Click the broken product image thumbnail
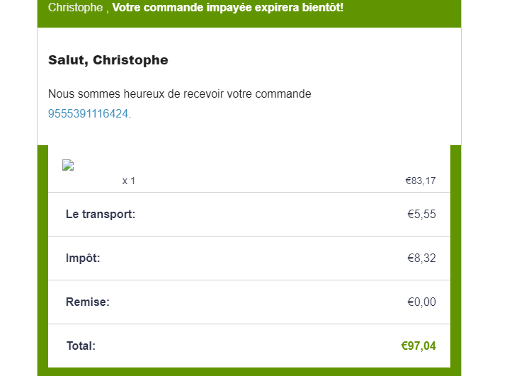 [x=68, y=166]
